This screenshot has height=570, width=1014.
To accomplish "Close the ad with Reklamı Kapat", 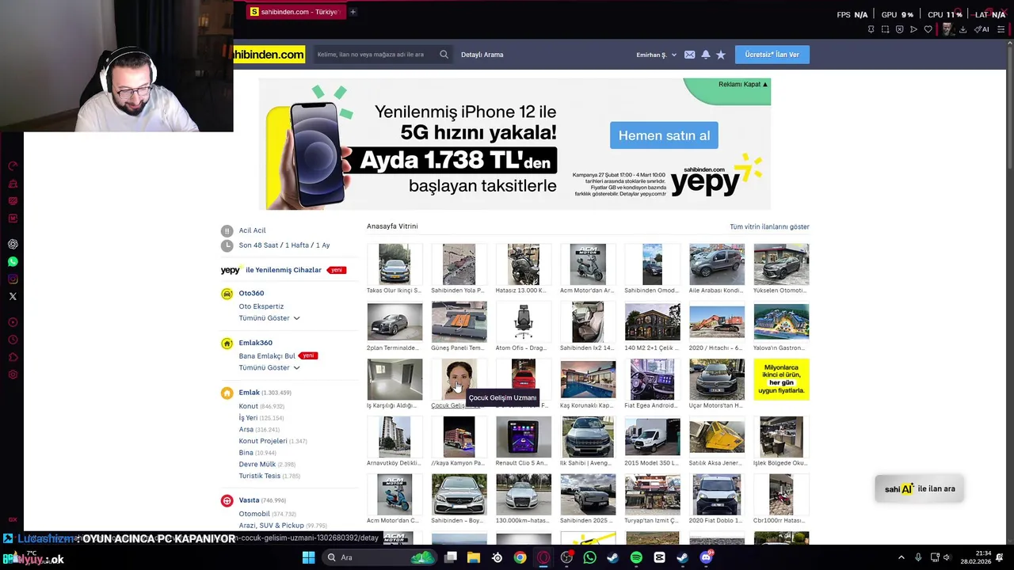I will click(x=742, y=84).
